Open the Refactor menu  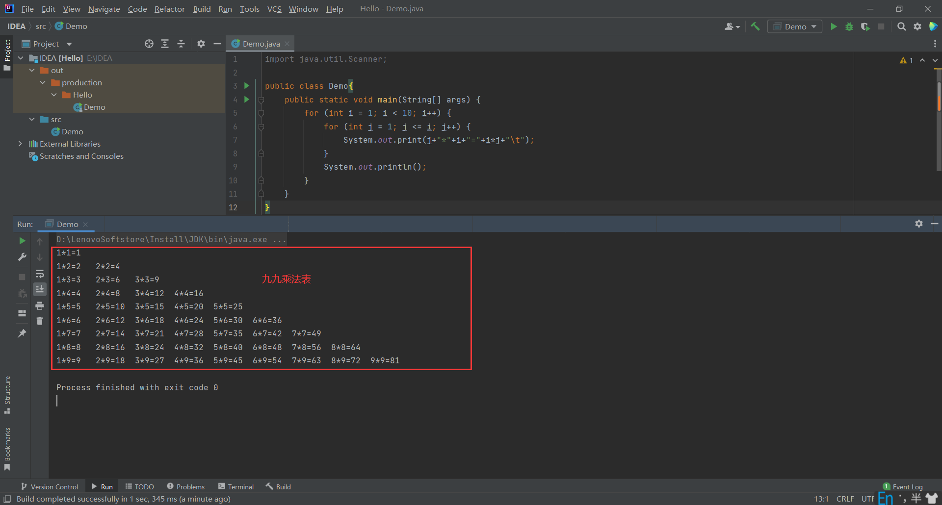pyautogui.click(x=169, y=9)
